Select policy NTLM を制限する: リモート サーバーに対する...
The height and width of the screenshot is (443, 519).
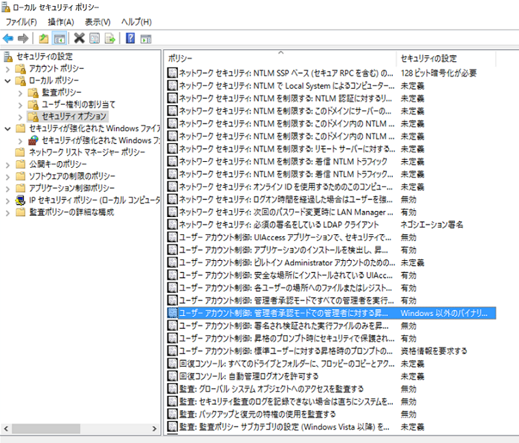tap(287, 149)
